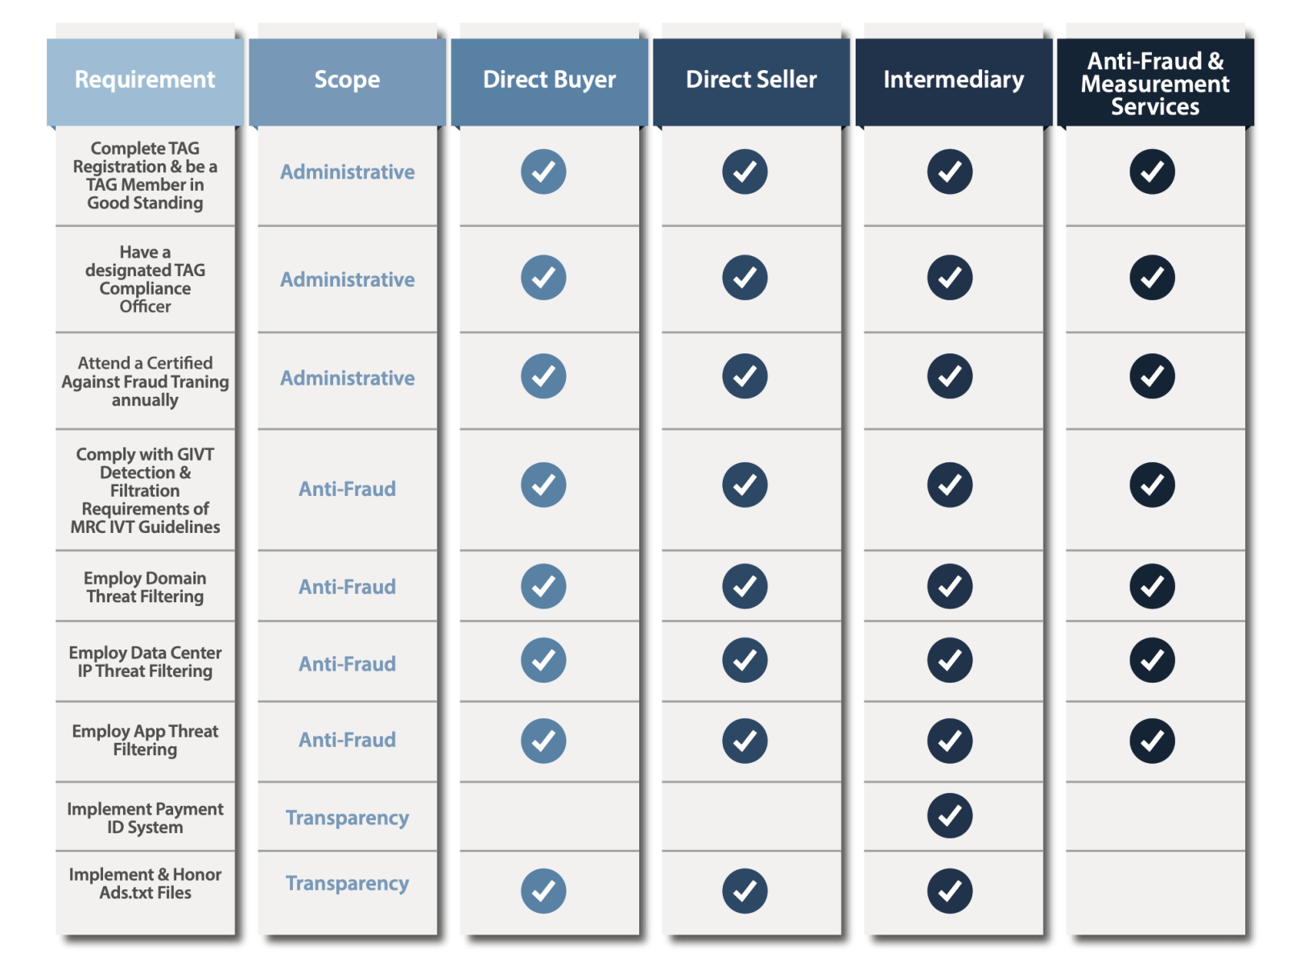Click Direct Buyer checkmark for Ads.txt Files row
The image size is (1312, 966).
coord(543,891)
